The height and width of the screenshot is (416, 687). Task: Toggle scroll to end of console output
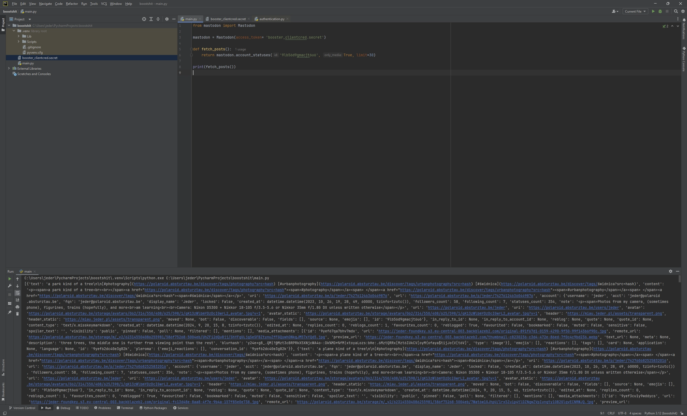pyautogui.click(x=17, y=300)
